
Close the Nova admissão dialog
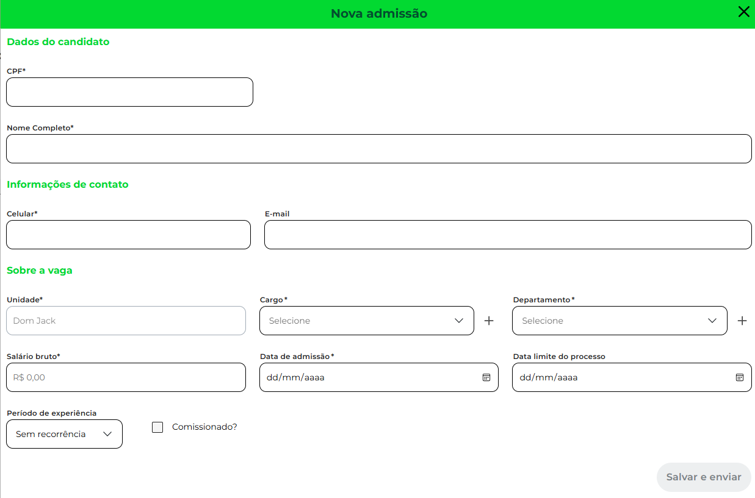(x=743, y=12)
